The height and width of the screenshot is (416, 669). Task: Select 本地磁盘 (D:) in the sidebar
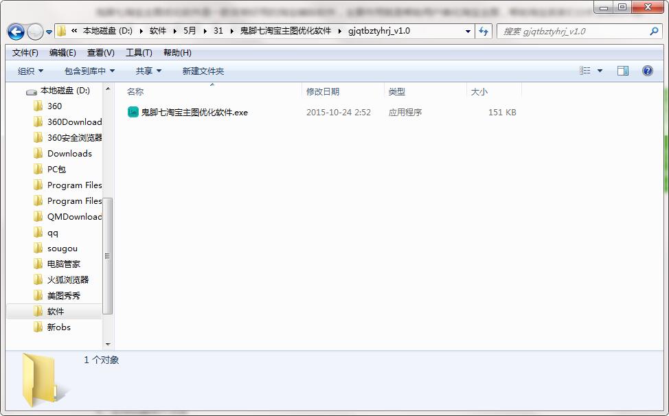(65, 91)
